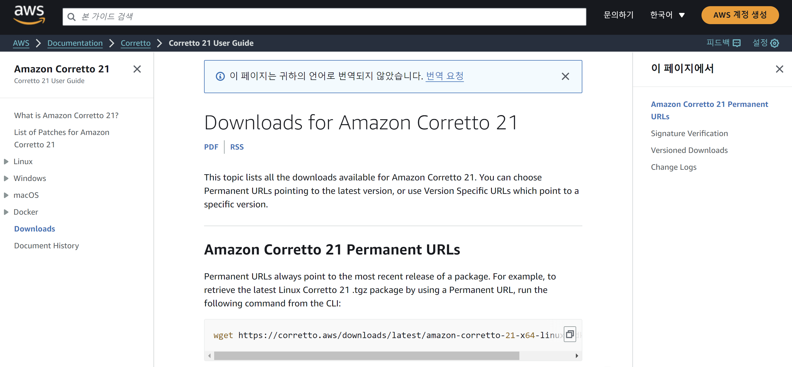Dismiss the translation notice banner
The height and width of the screenshot is (367, 792).
(565, 76)
